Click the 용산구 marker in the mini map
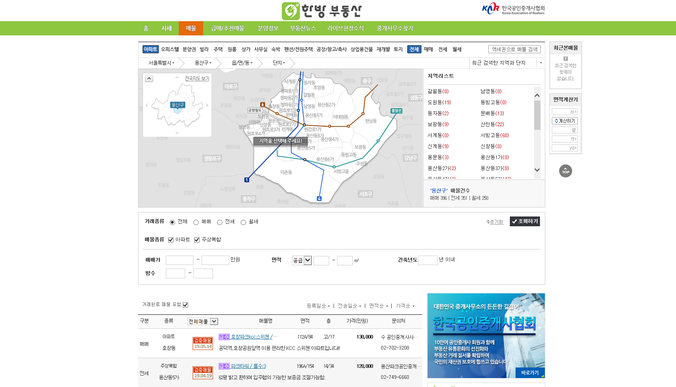The height and width of the screenshot is (387, 676). coord(178,105)
